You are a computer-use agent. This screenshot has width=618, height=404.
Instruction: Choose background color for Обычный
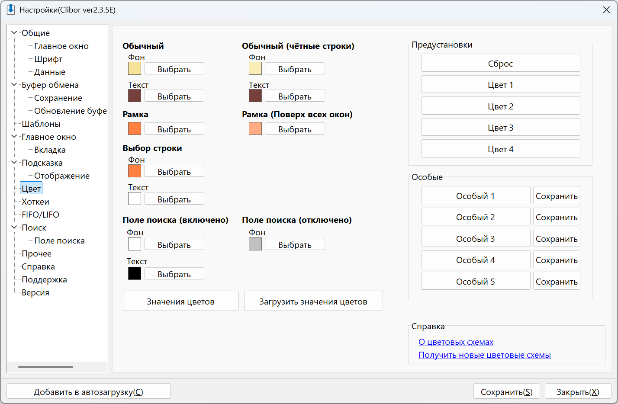[x=174, y=69]
